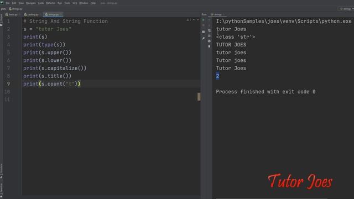This screenshot has height=199, width=354.
Task: Pin the Run tab with pin icon
Action: click(203, 38)
